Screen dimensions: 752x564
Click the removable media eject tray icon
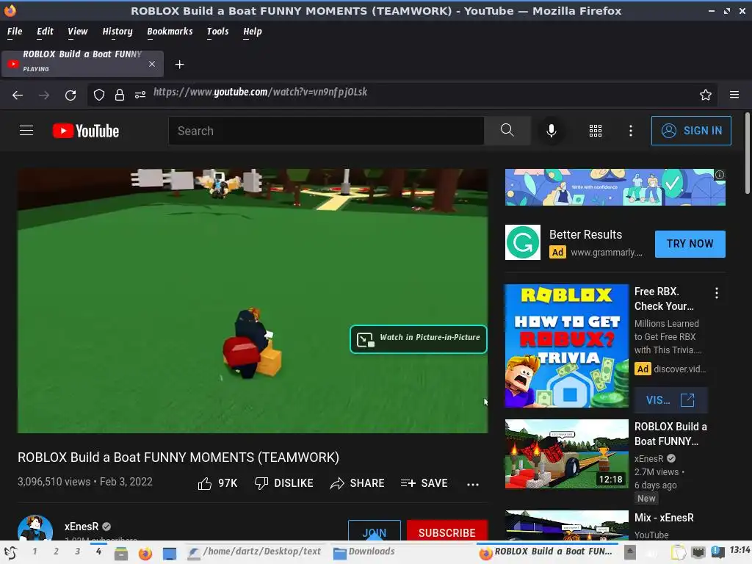pos(630,552)
